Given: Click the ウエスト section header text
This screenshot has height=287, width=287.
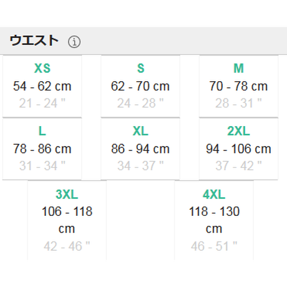Looking at the screenshot, I should click(x=34, y=41).
